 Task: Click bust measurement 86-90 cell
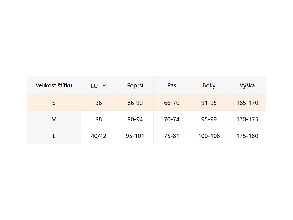pos(135,103)
